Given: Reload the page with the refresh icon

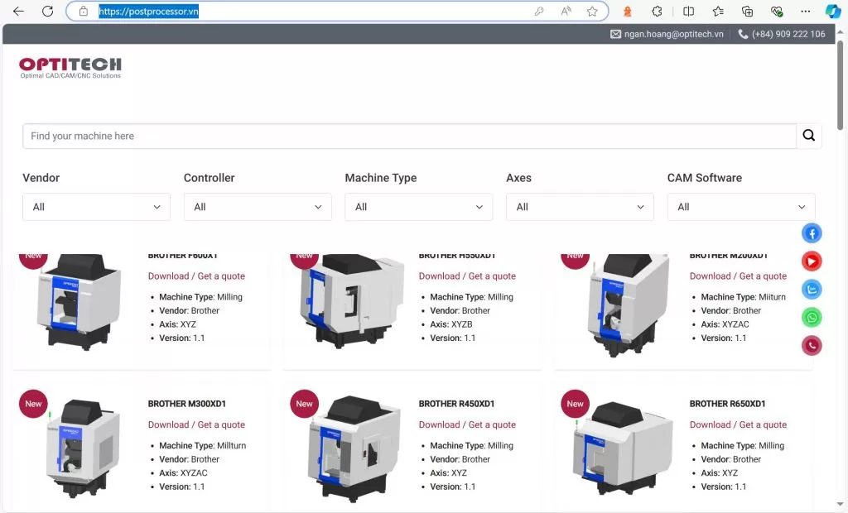Looking at the screenshot, I should coord(47,12).
